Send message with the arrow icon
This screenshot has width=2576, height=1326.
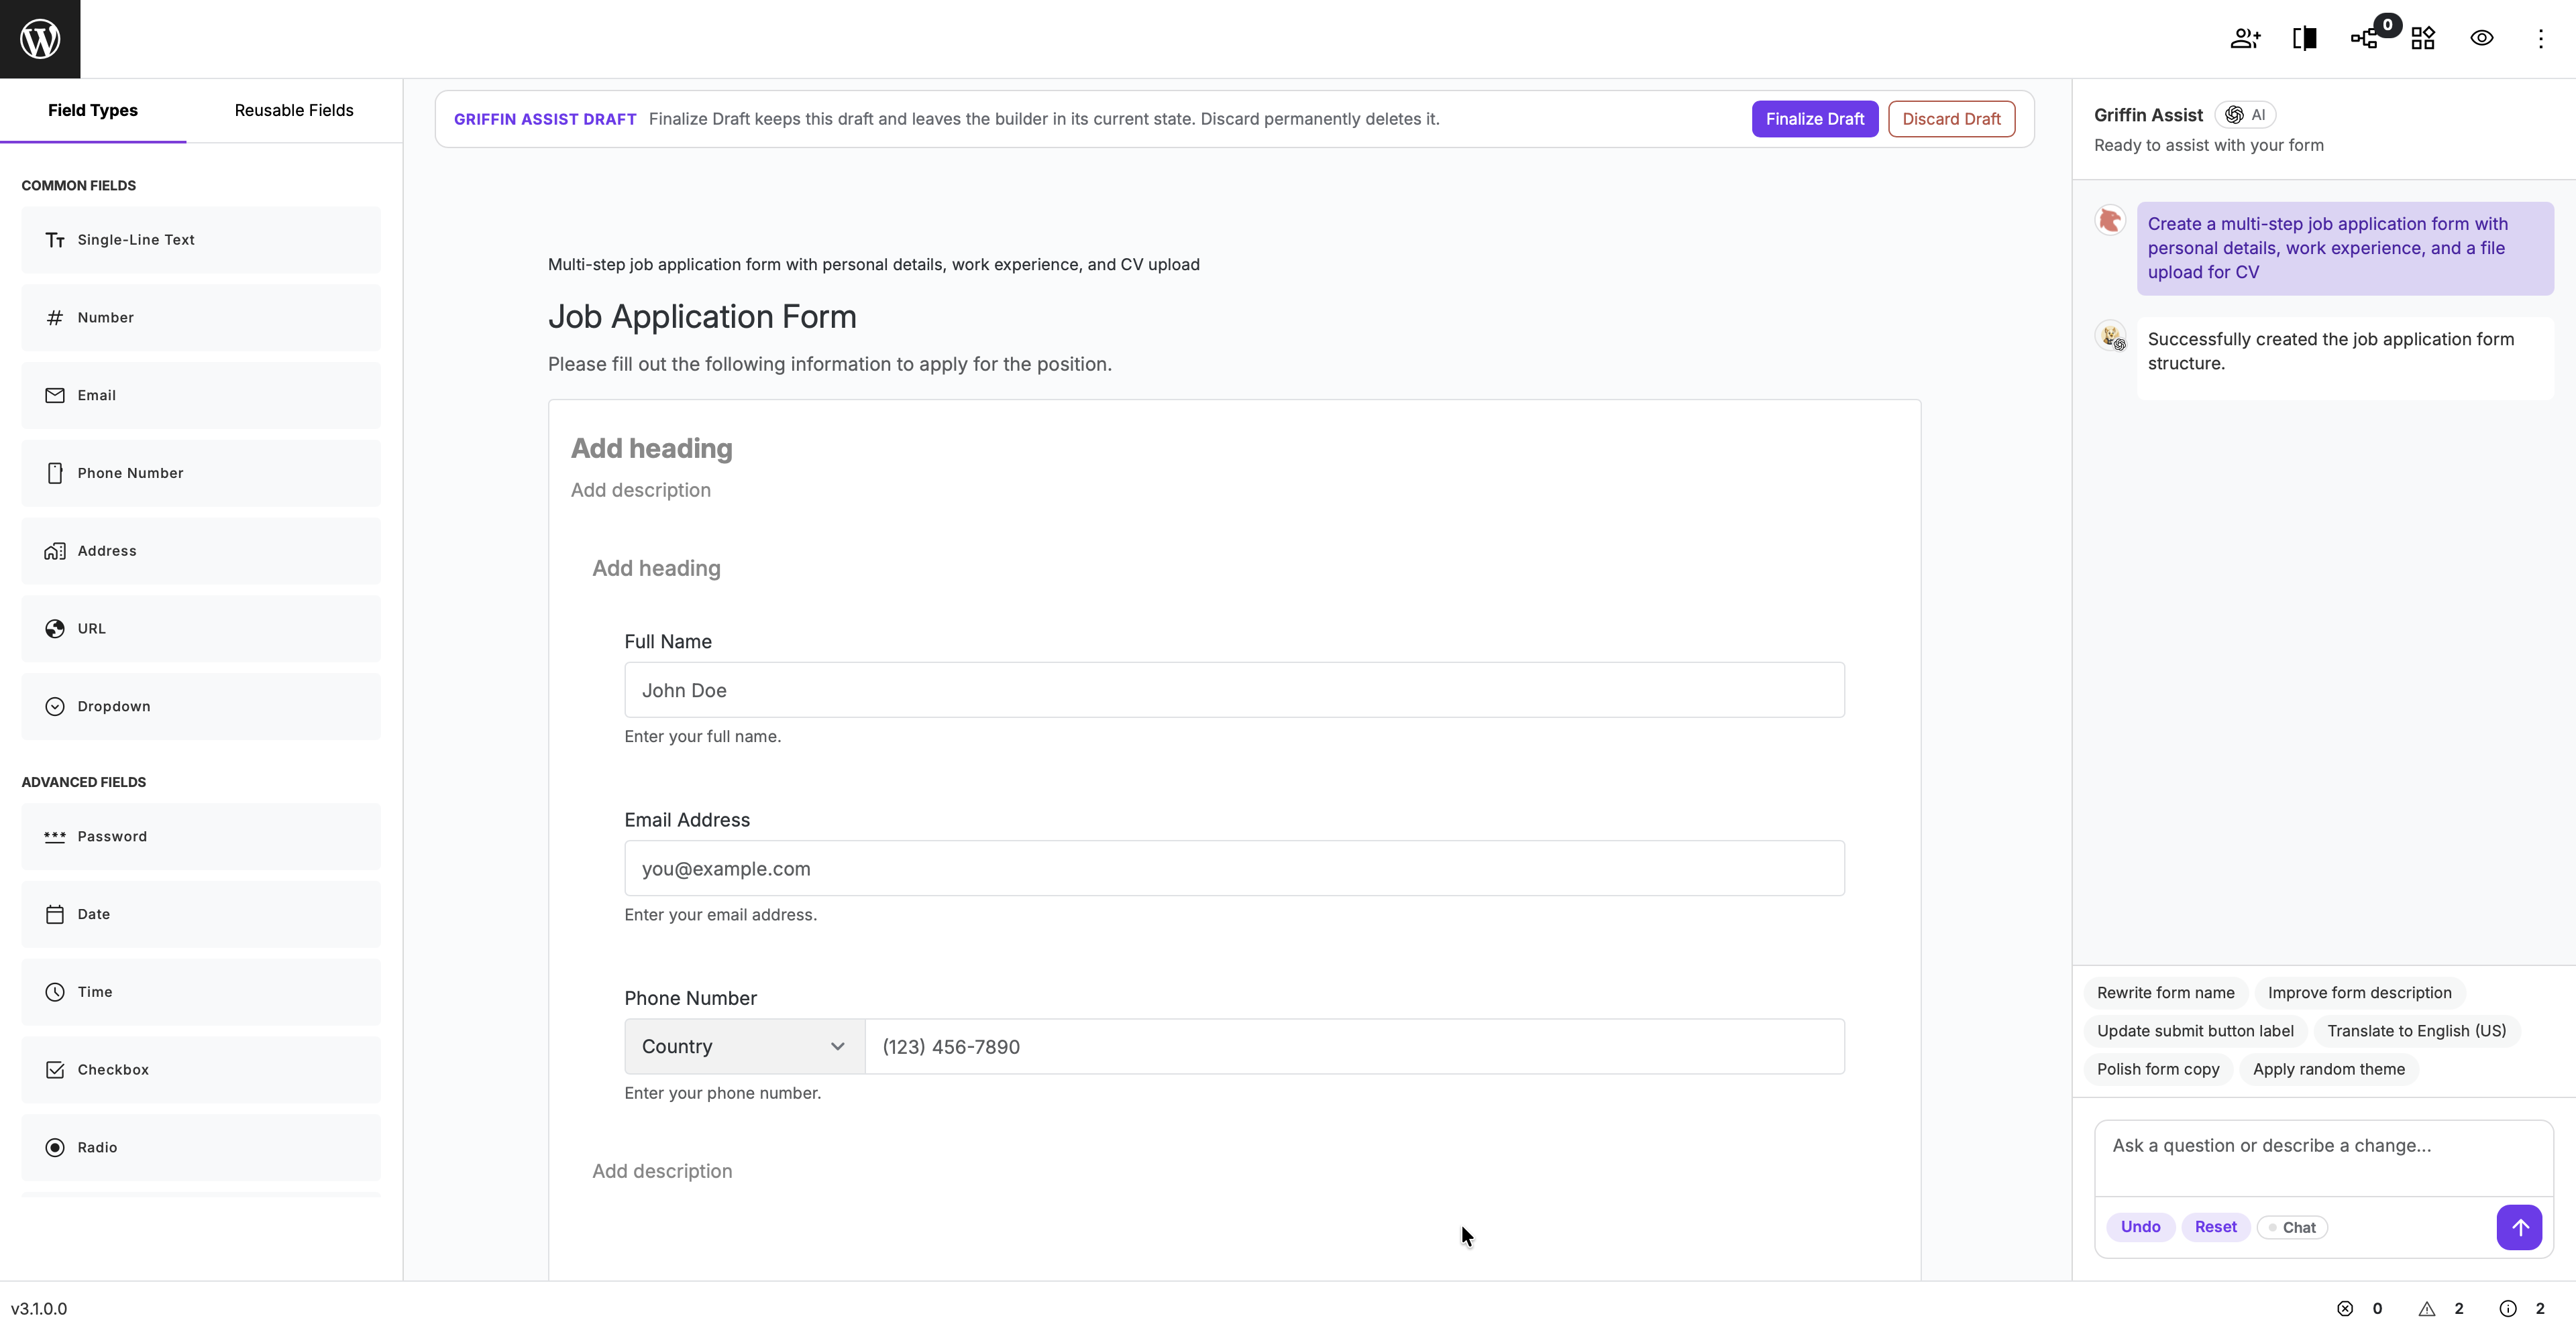coord(2519,1227)
